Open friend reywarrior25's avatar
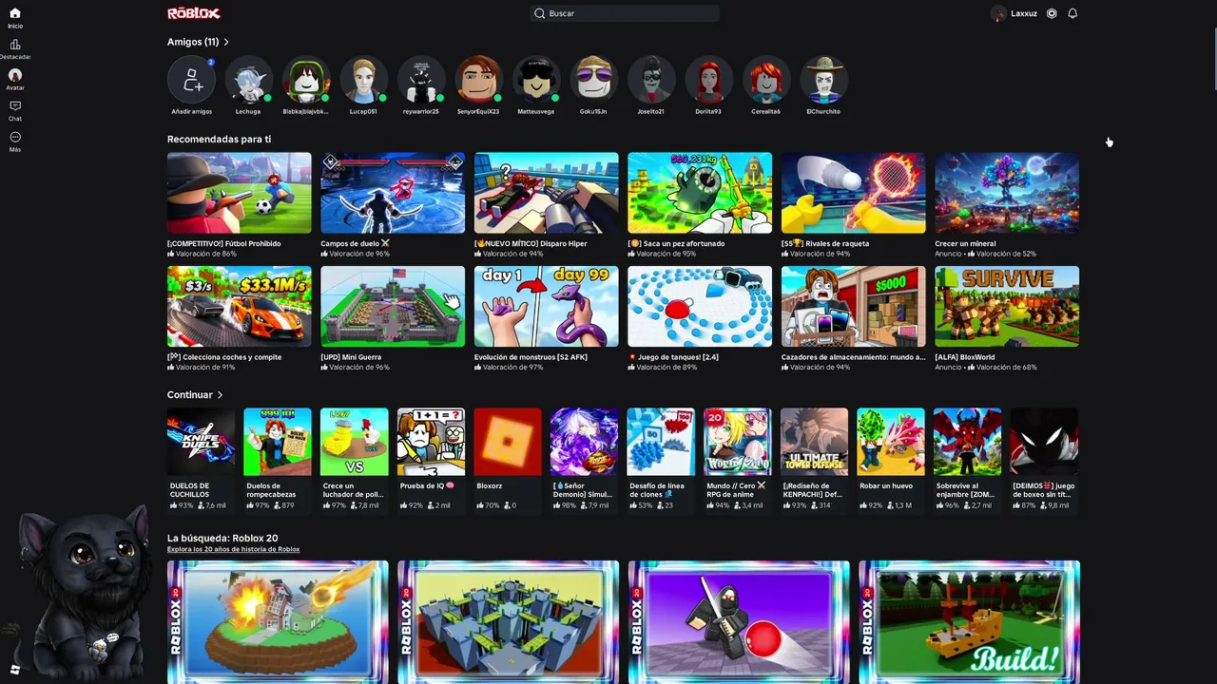This screenshot has width=1217, height=684. click(421, 80)
